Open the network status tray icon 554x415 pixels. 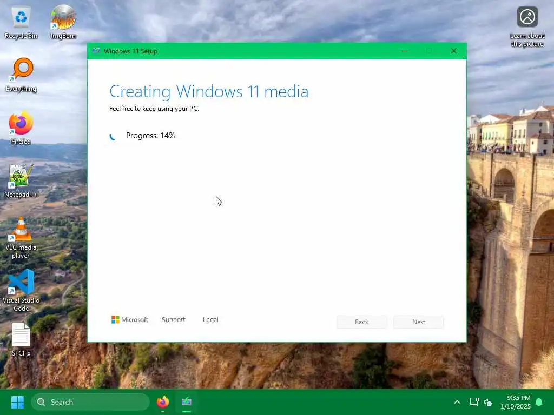[474, 402]
